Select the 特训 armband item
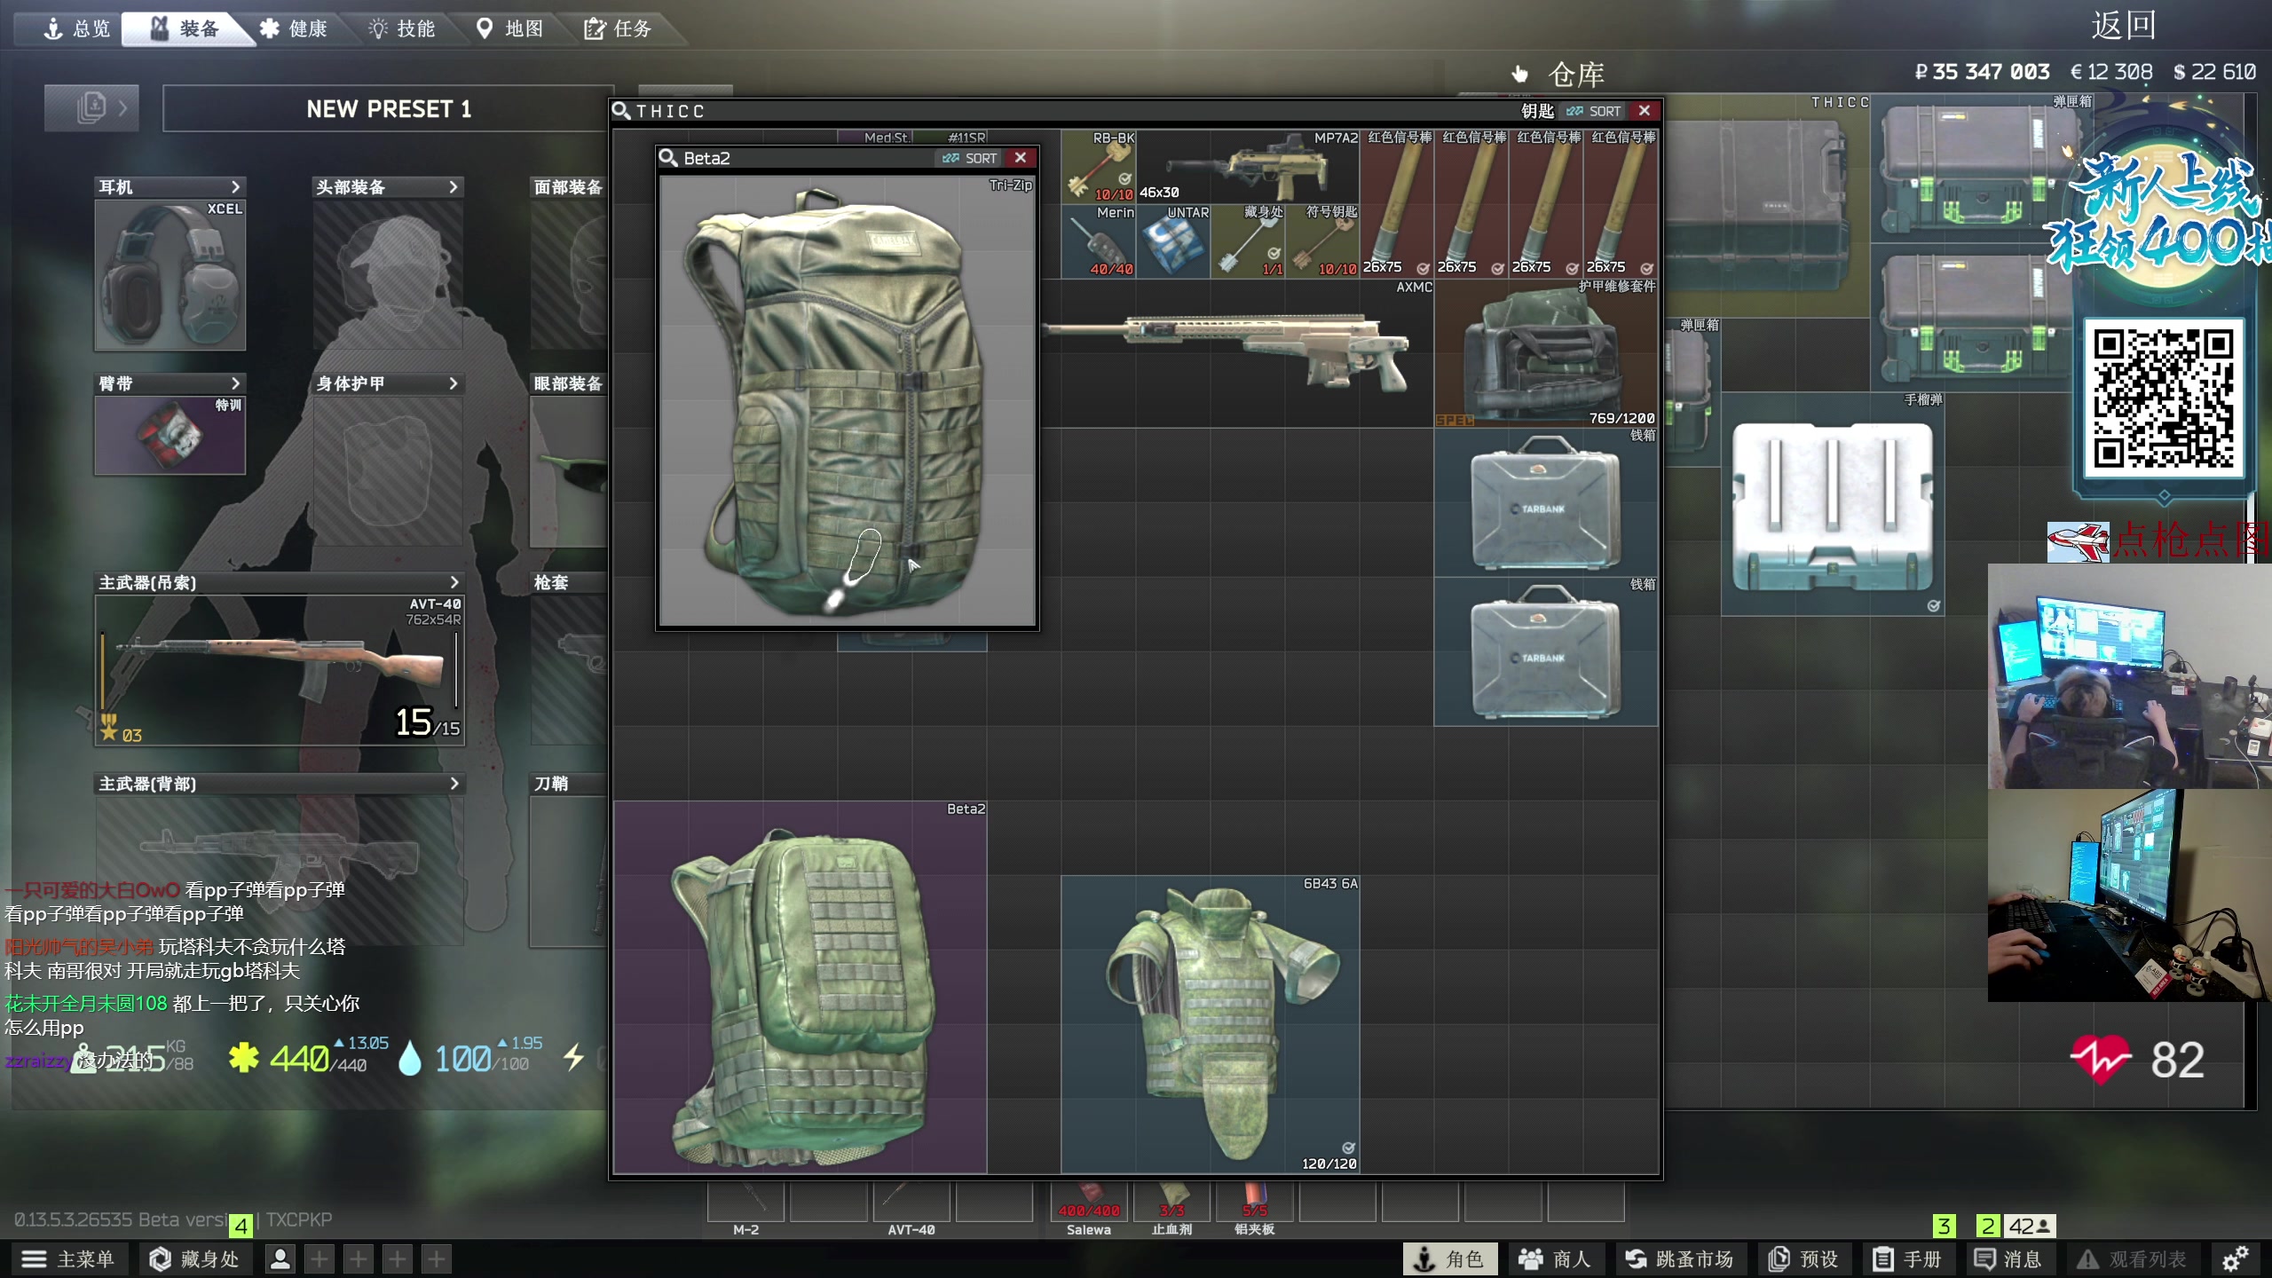The height and width of the screenshot is (1278, 2272). 170,435
